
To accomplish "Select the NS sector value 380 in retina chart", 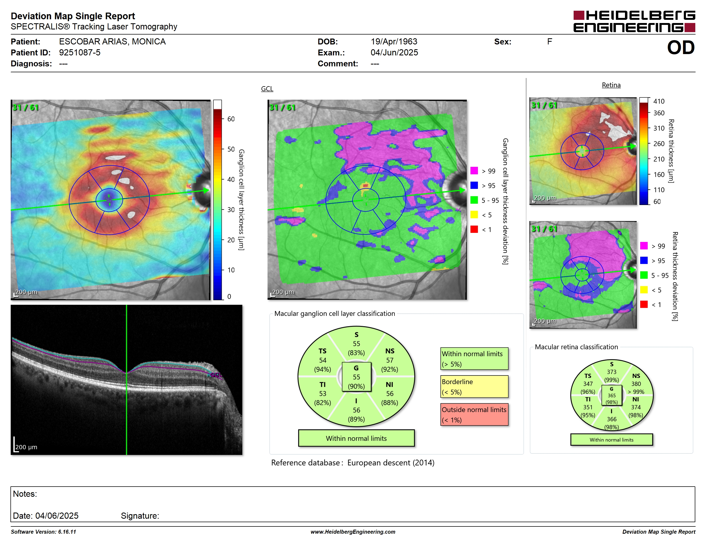I will click(x=636, y=384).
